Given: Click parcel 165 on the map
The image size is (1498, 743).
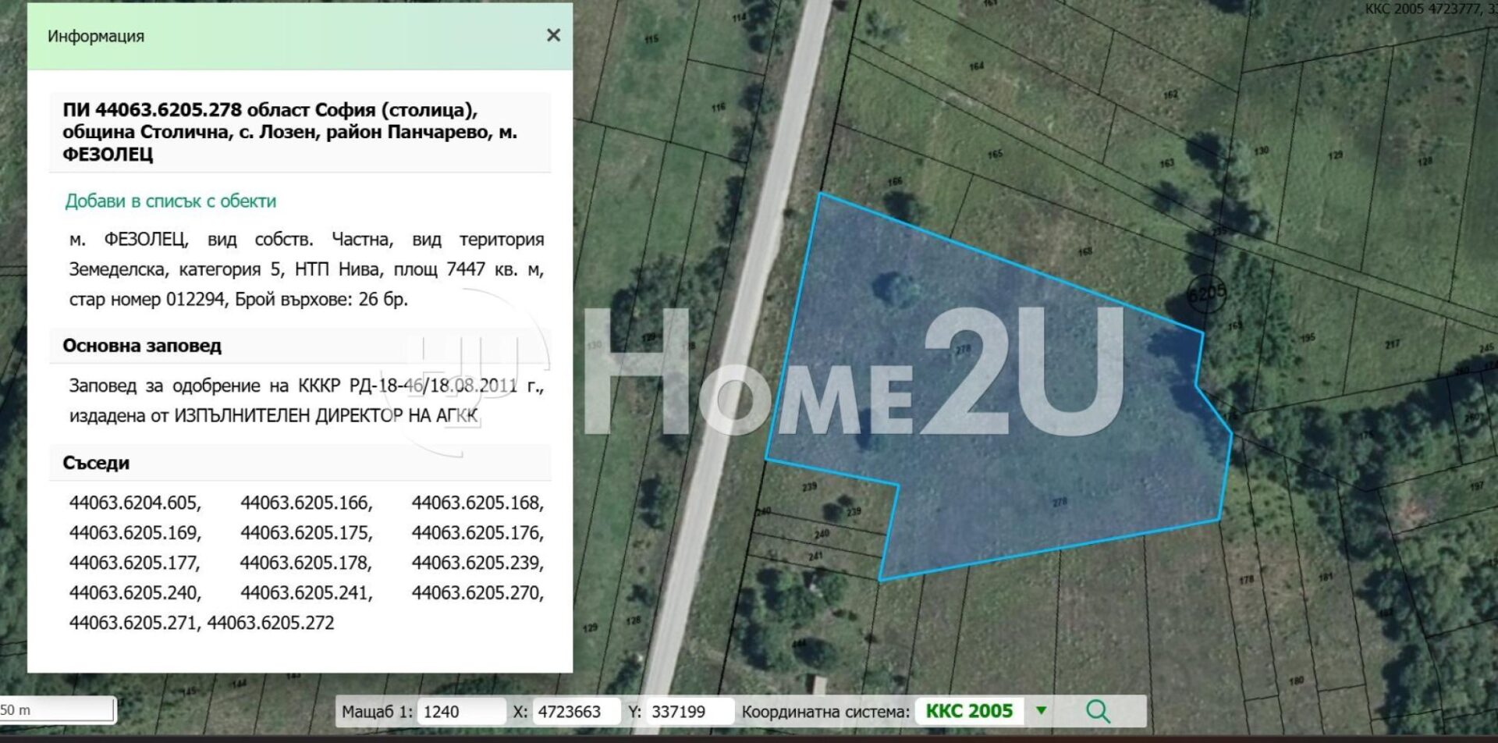Looking at the screenshot, I should coord(995,155).
